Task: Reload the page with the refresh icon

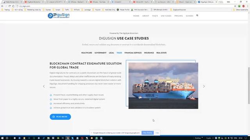Action: pos(9,6)
